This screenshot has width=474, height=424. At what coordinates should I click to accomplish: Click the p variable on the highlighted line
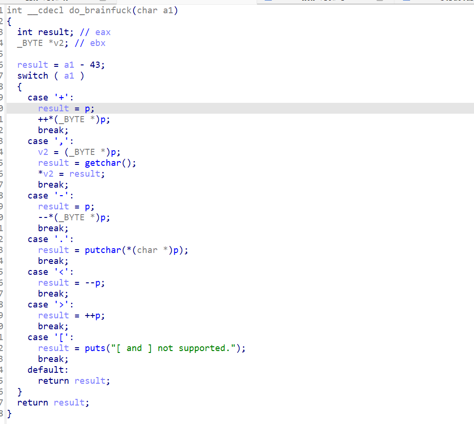(x=88, y=108)
